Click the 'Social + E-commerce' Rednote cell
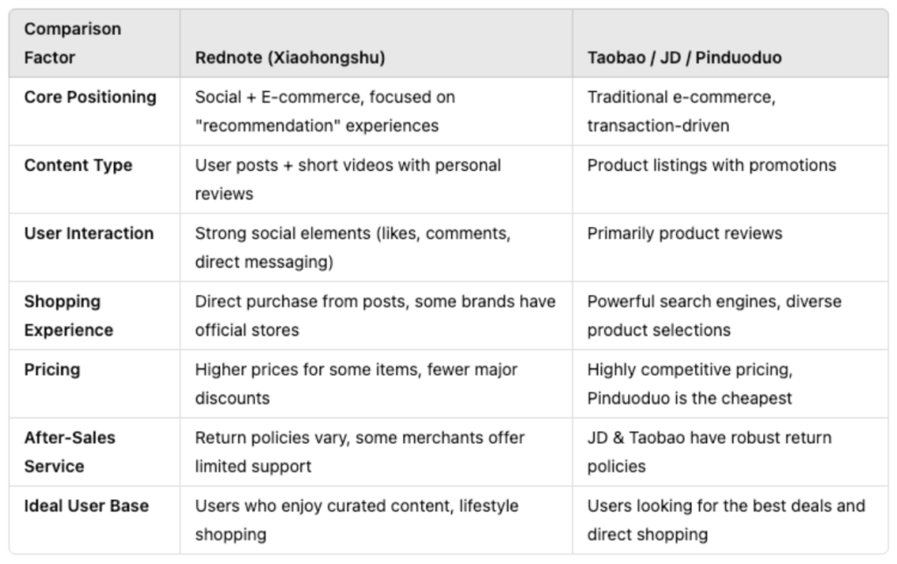This screenshot has width=897, height=564. pyautogui.click(x=325, y=111)
